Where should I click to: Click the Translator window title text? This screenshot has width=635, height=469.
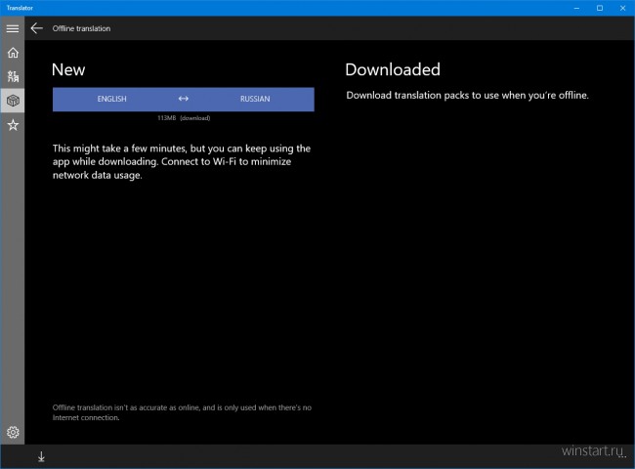[20, 7]
